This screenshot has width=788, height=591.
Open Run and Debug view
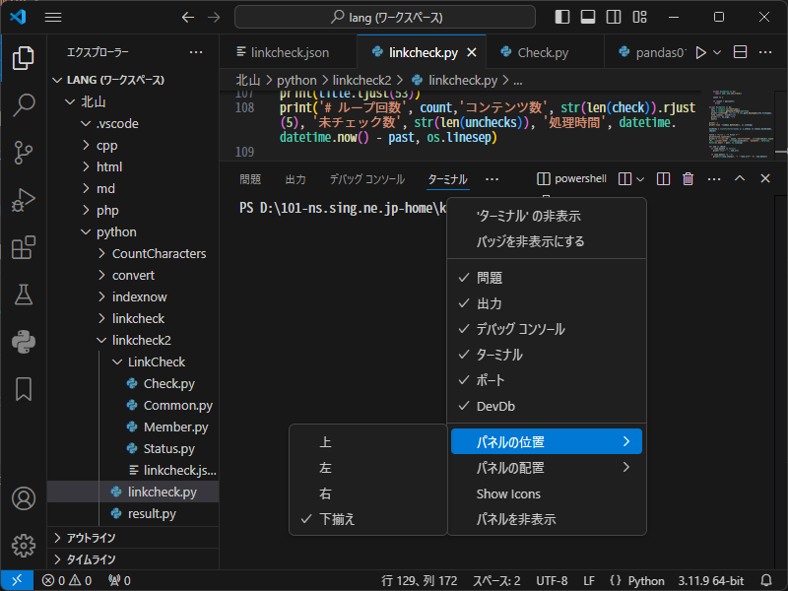(24, 200)
